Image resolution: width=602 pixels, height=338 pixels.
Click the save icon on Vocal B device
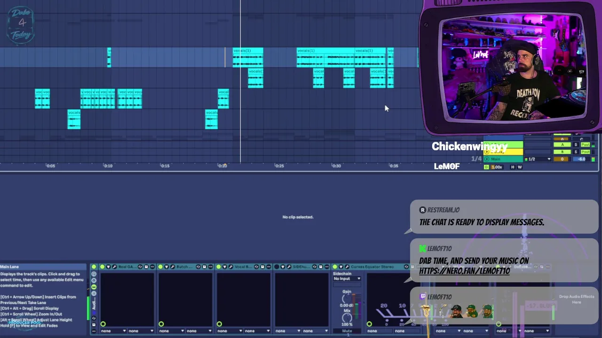(x=262, y=267)
